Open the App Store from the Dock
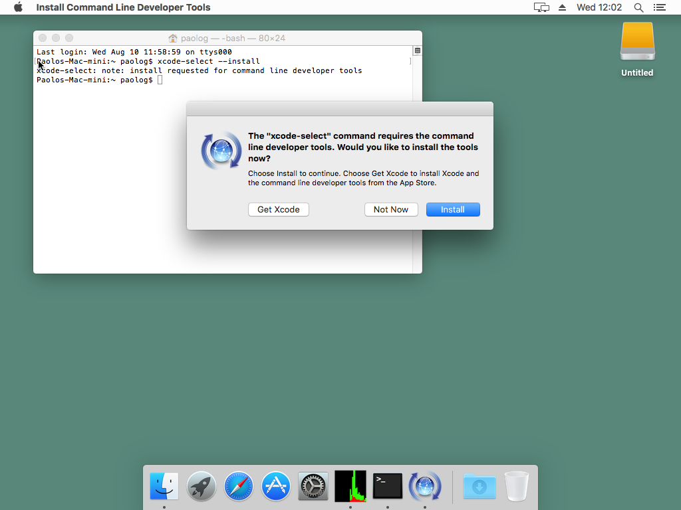 (276, 486)
